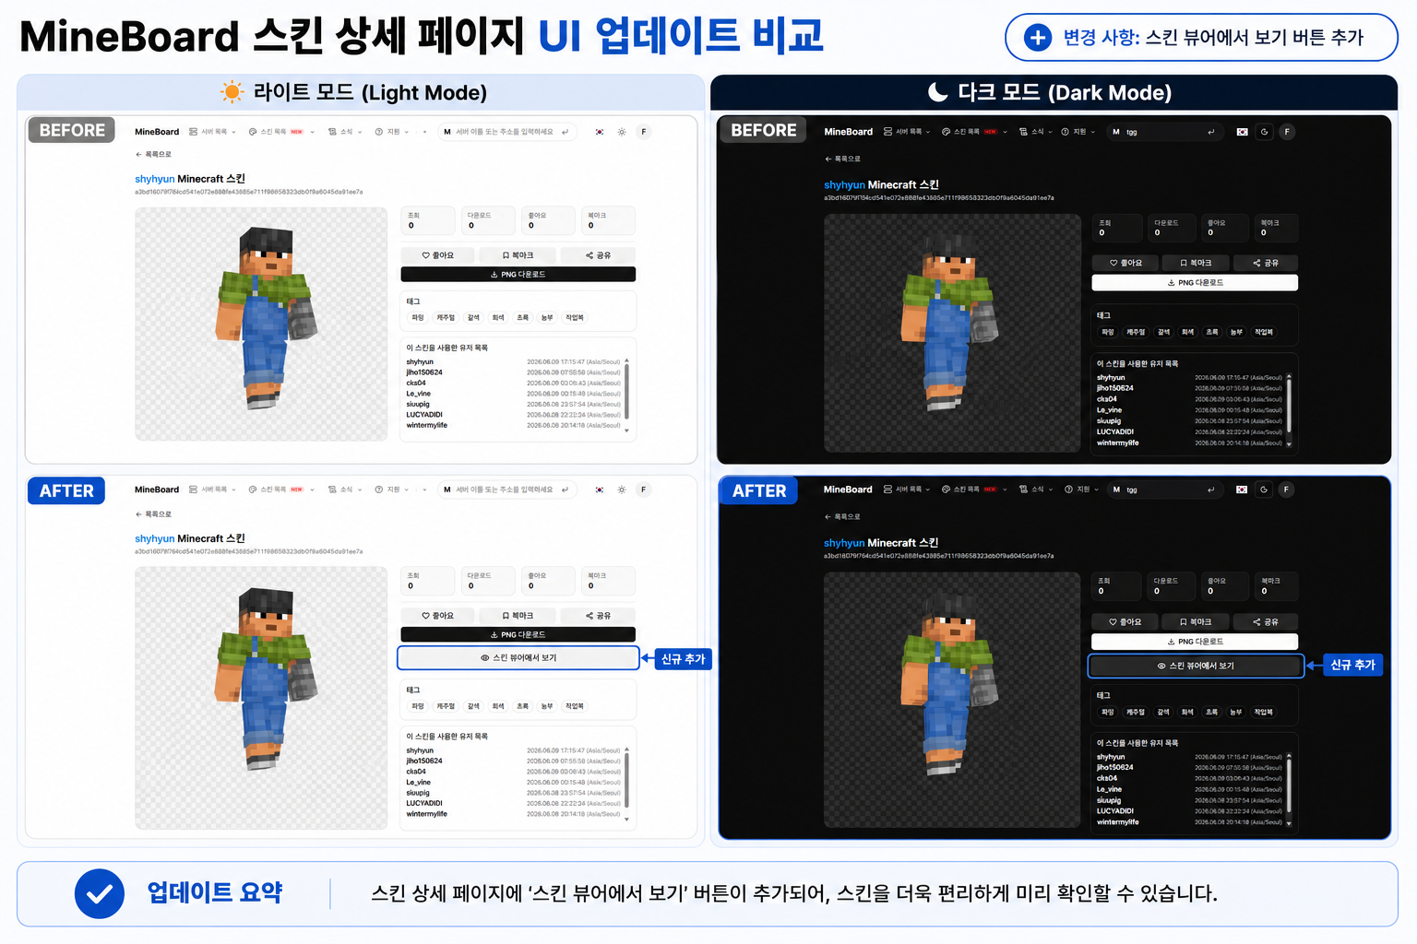This screenshot has width=1417, height=944.
Task: Click PNG 다운로드 button in dark AFTER panel
Action: tap(1195, 642)
